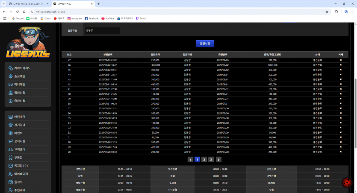Screen dimensions: 357x193
Task: Go to page 2 of the deposit list
Action: 204,160
